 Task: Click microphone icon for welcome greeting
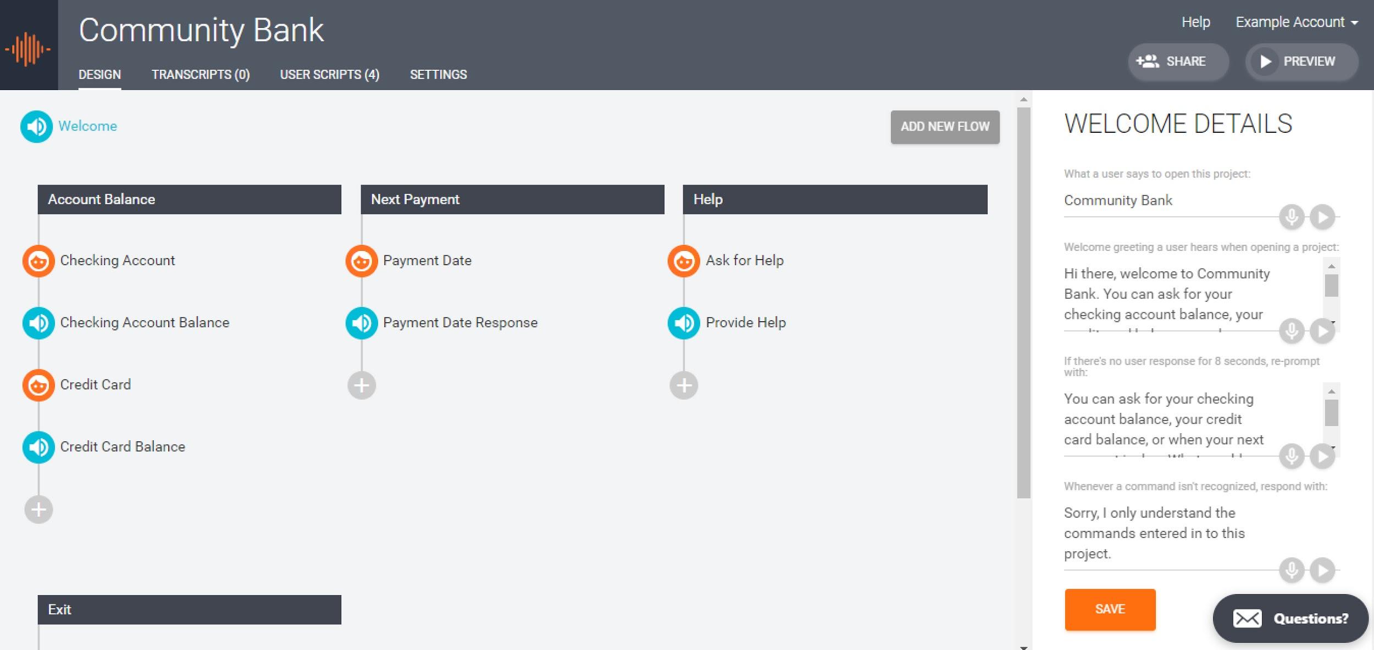1292,331
